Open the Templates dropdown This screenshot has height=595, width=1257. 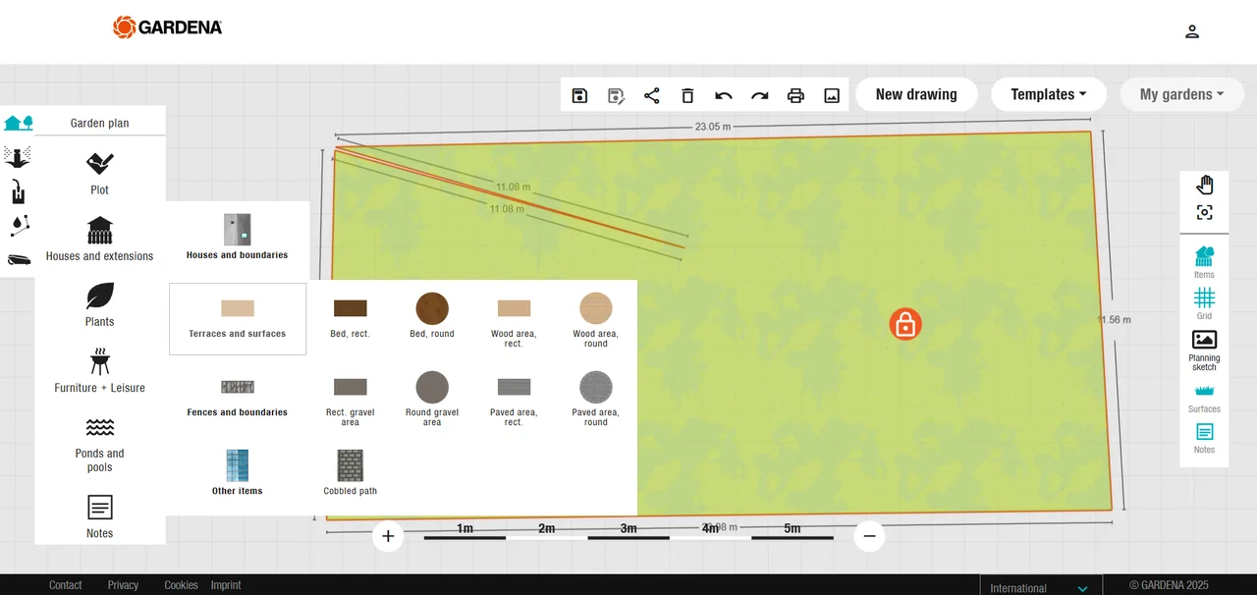[x=1048, y=94]
